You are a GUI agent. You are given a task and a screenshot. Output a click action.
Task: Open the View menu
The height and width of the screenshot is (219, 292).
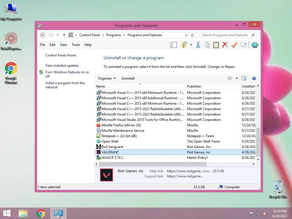point(63,45)
